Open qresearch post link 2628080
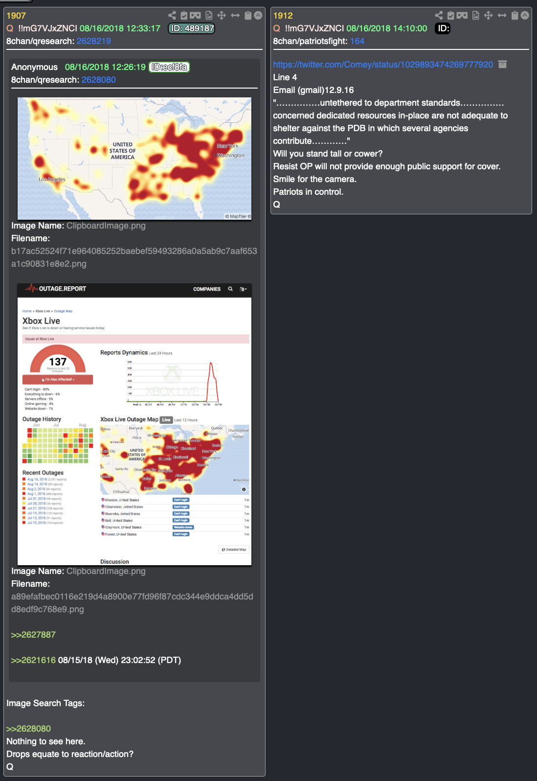Screen dimensions: 537x781 (x=99, y=80)
